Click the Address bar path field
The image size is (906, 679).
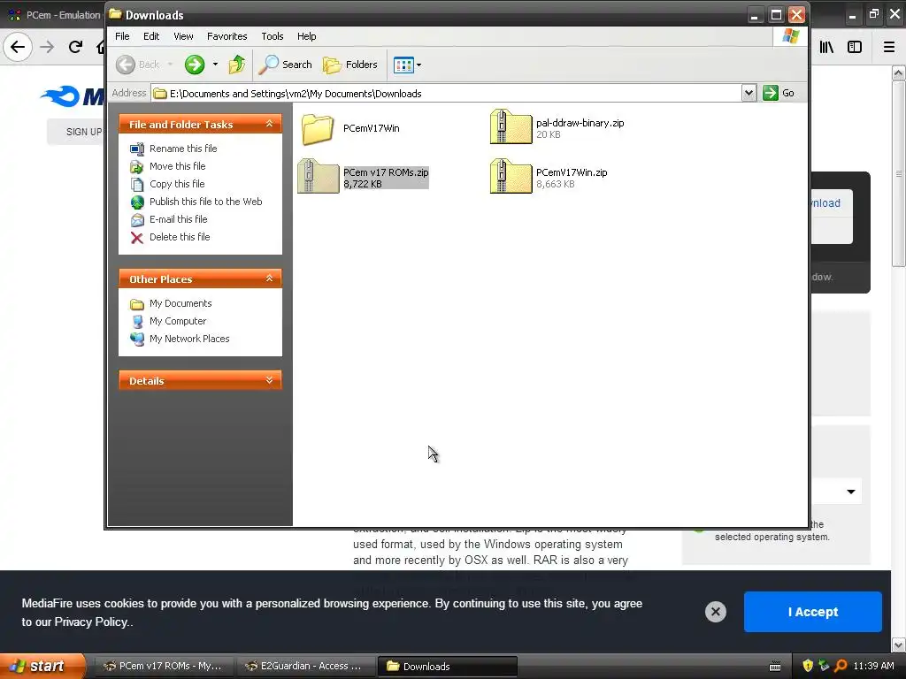(x=447, y=93)
